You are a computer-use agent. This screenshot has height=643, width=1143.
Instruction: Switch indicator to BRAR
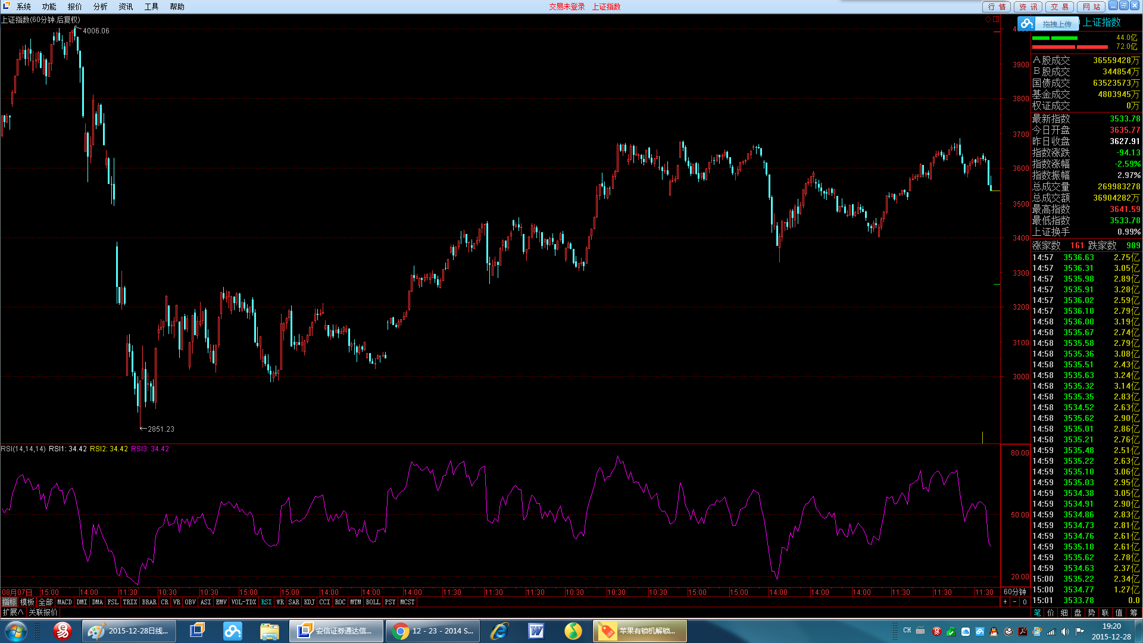[149, 602]
